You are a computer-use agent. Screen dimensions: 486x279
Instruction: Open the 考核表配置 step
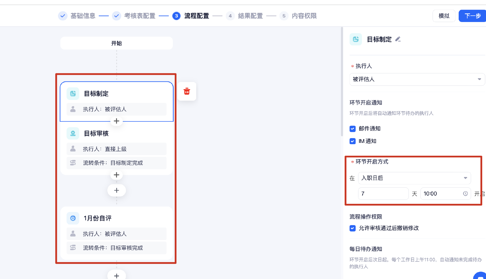click(x=139, y=16)
